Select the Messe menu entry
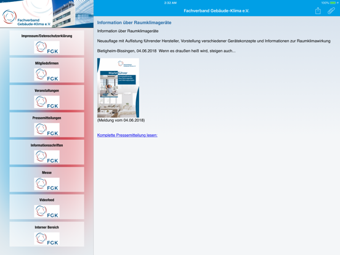This screenshot has height=255, width=340. coord(47,179)
